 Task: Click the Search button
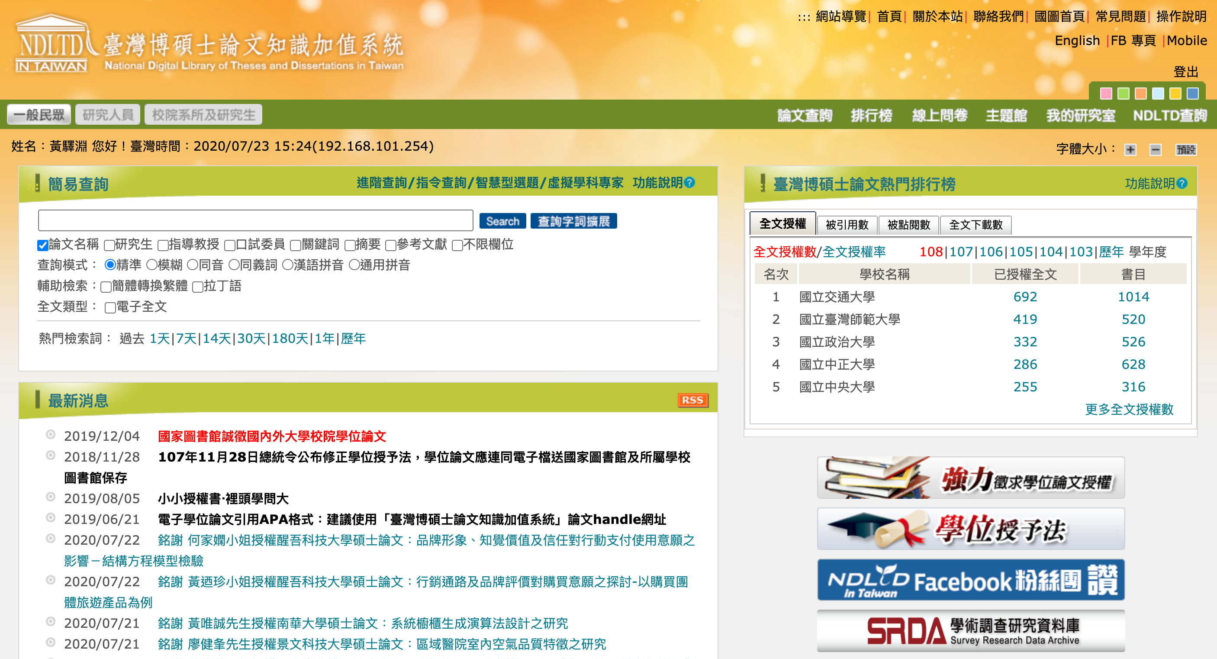[x=502, y=220]
